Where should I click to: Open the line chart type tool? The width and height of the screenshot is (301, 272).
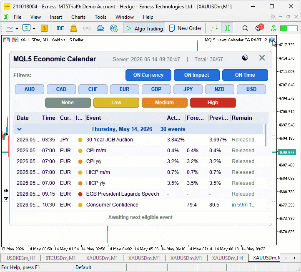[x=10, y=28]
